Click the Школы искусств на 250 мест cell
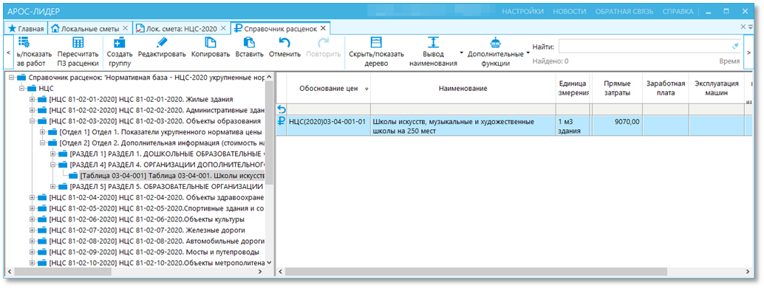The height and width of the screenshot is (288, 764). click(463, 126)
